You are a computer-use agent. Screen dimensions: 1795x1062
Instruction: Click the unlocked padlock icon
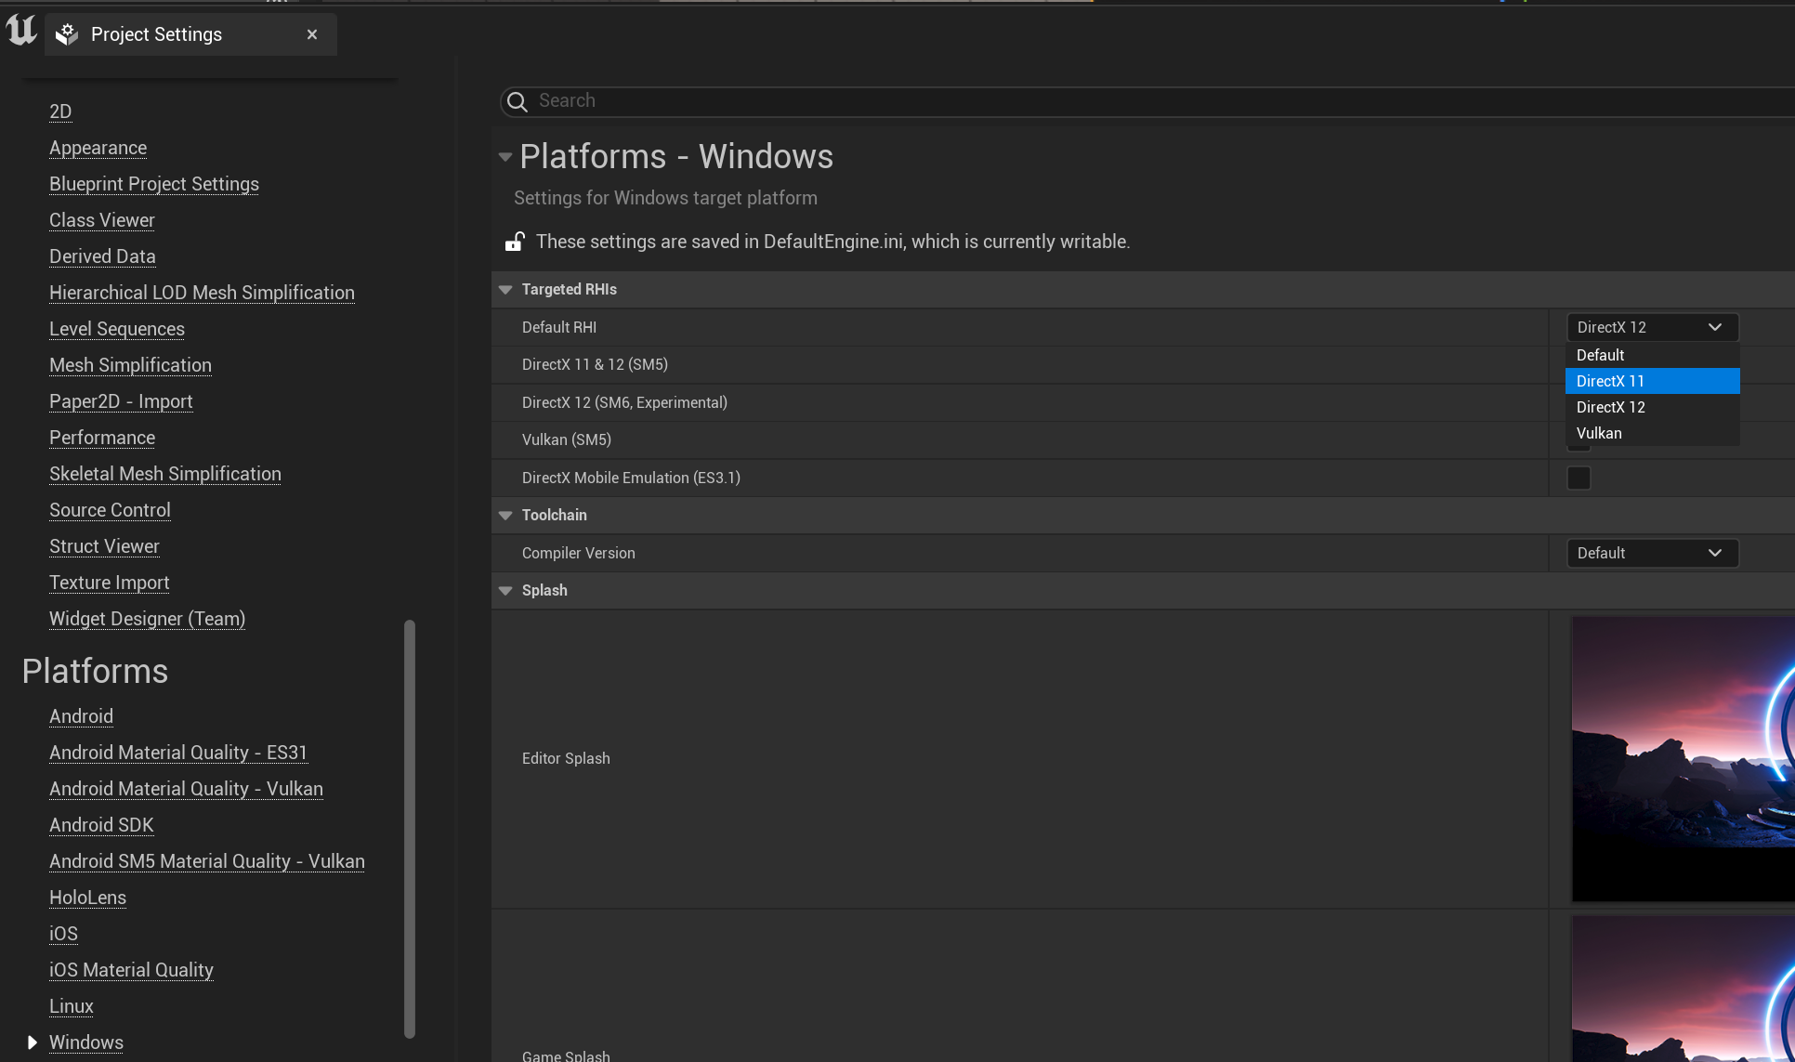pyautogui.click(x=515, y=242)
